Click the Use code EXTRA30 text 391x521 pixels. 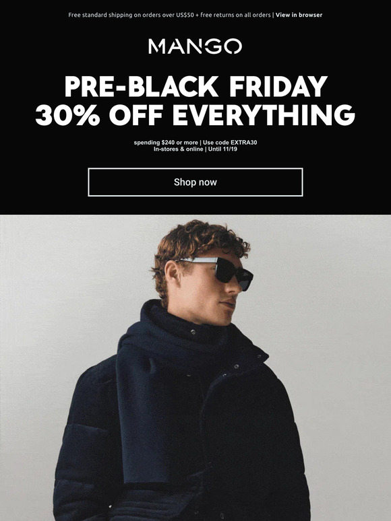230,143
